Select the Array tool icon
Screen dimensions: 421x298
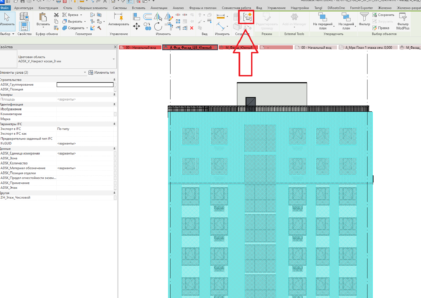point(178,21)
